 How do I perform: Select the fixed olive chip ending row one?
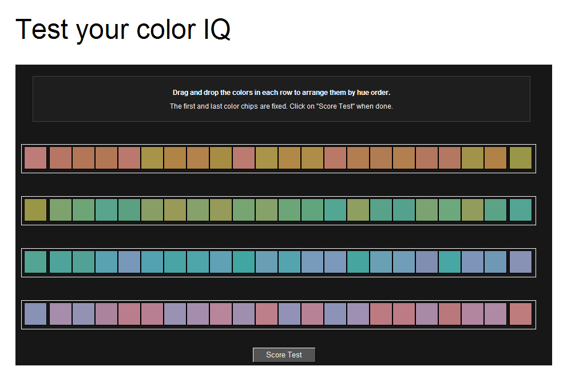click(x=521, y=158)
